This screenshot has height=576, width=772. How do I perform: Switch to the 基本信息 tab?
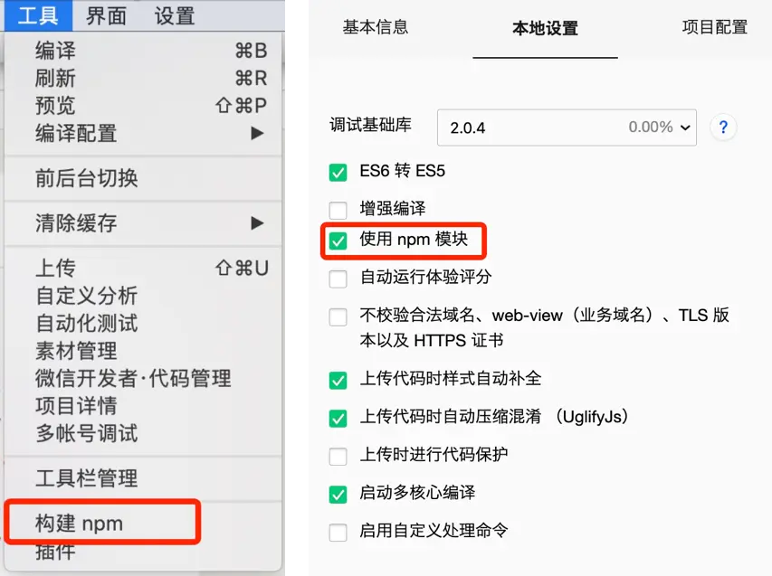click(376, 27)
